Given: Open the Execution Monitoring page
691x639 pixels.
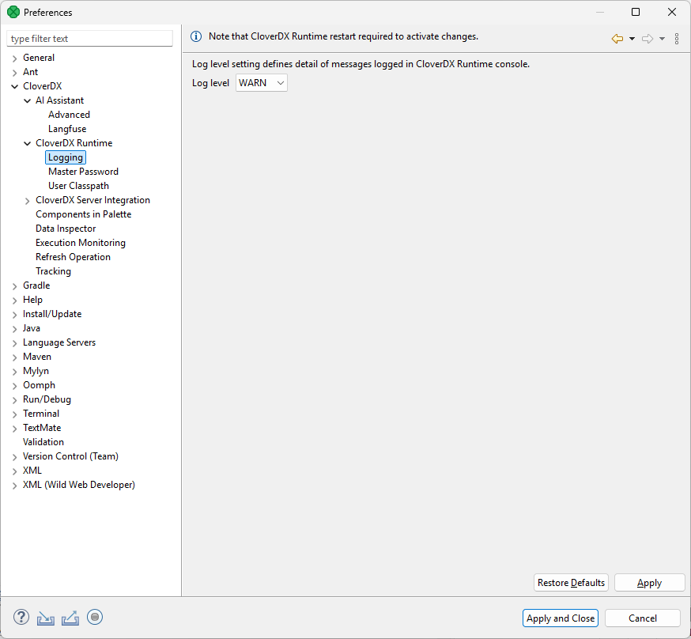Looking at the screenshot, I should click(81, 242).
